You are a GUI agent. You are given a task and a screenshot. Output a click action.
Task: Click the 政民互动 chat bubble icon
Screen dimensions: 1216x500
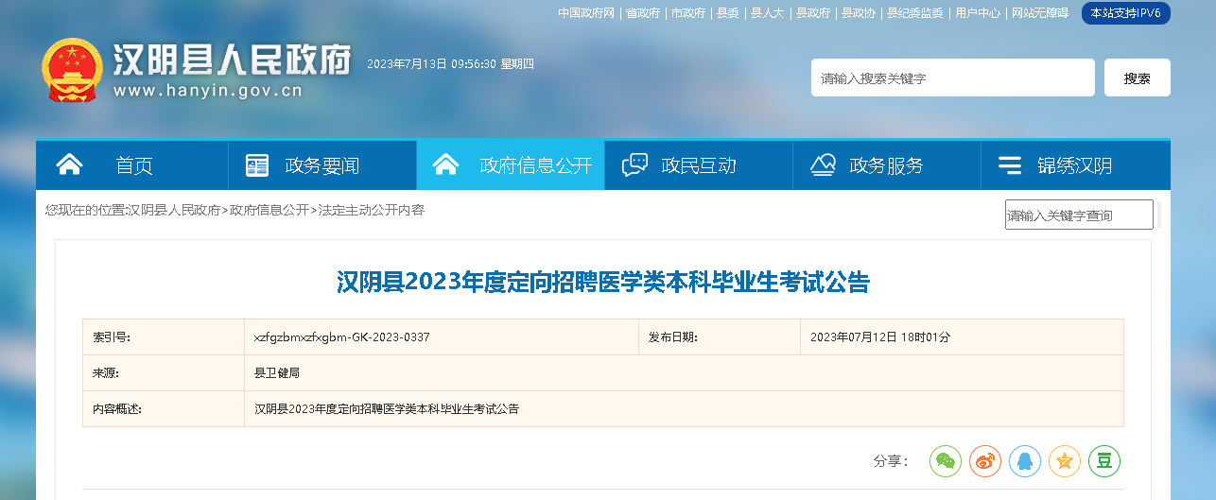(x=634, y=165)
